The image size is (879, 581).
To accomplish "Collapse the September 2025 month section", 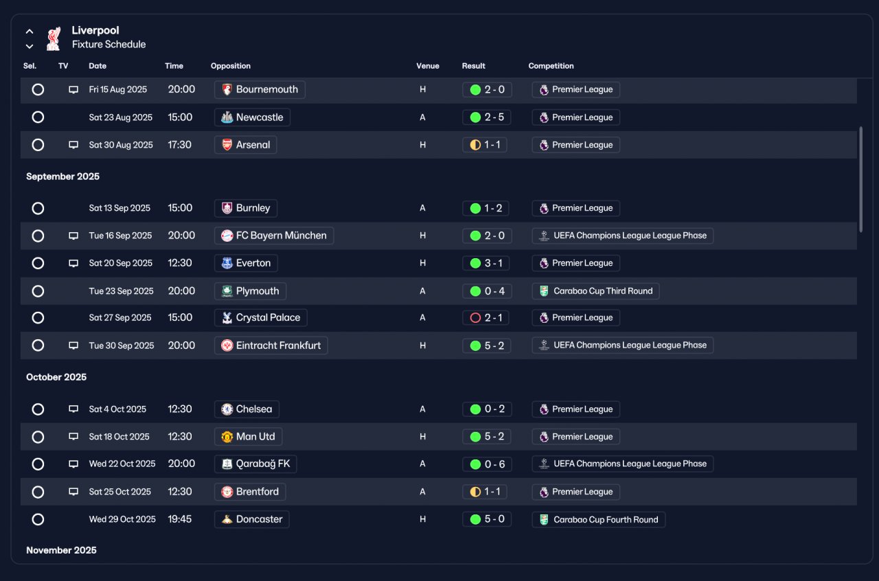I will click(63, 176).
